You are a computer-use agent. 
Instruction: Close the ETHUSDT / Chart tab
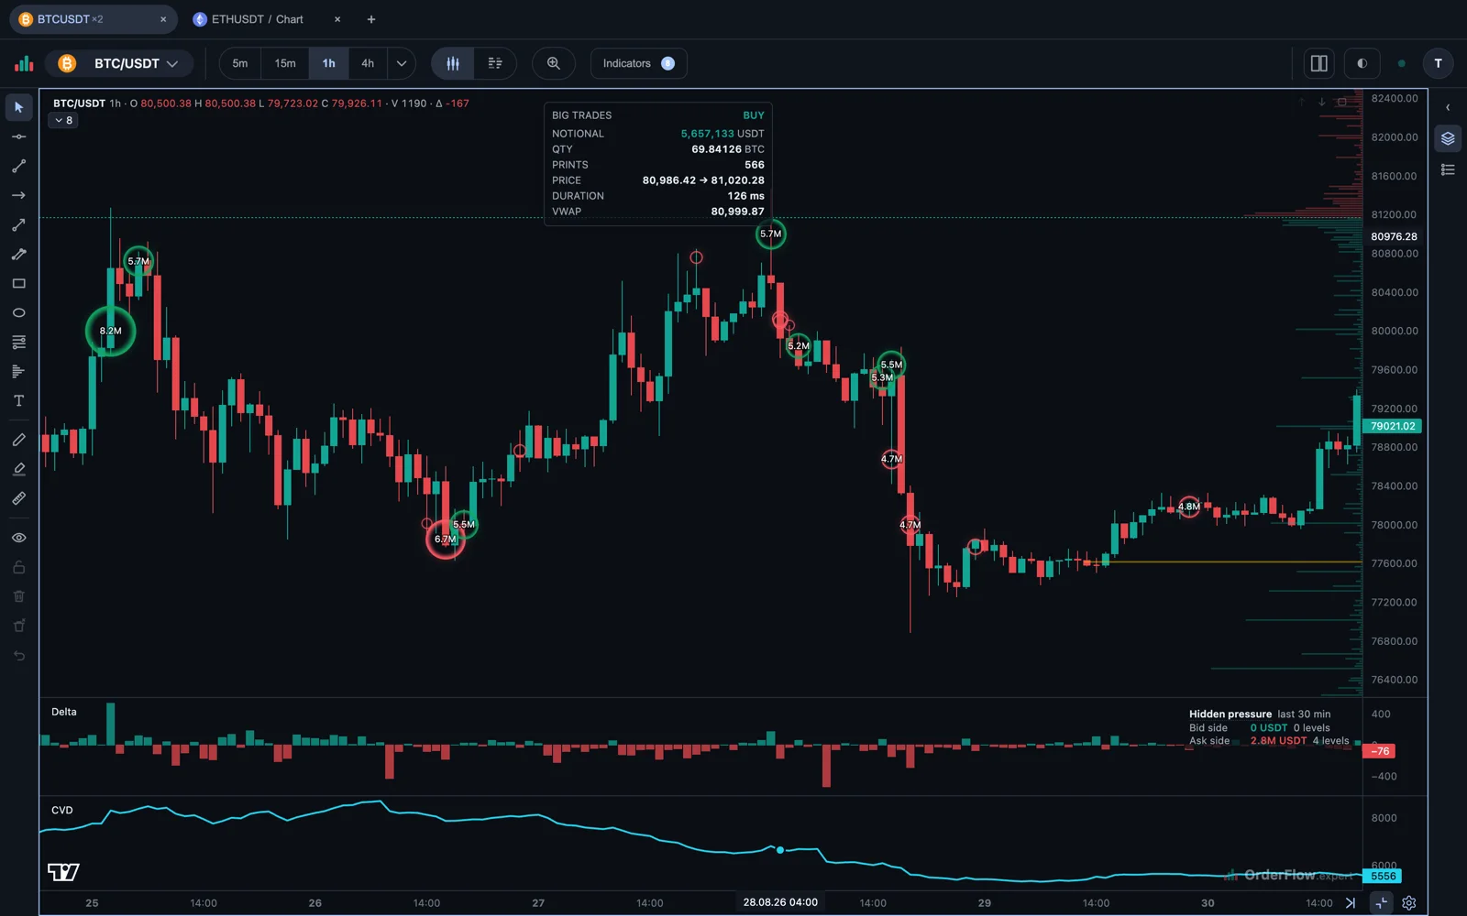337,19
